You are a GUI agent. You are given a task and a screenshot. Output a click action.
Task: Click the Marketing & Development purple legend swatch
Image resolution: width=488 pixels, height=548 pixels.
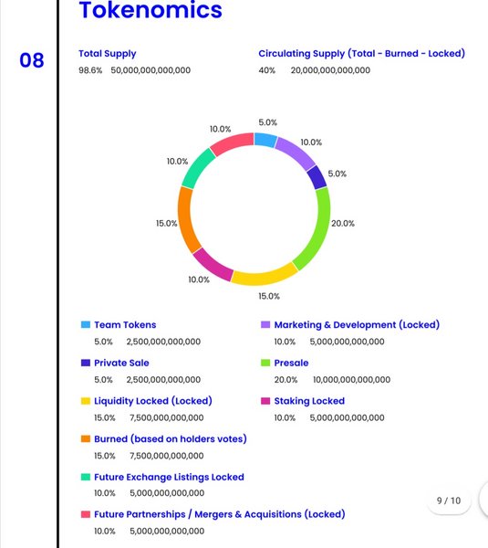265,324
